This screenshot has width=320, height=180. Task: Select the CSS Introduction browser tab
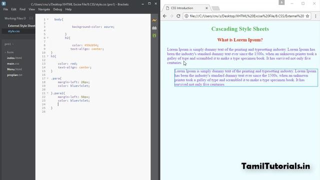pos(186,8)
